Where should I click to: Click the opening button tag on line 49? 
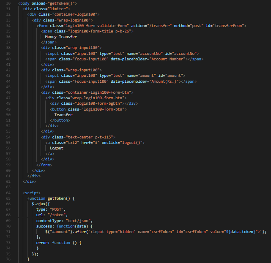88,109
